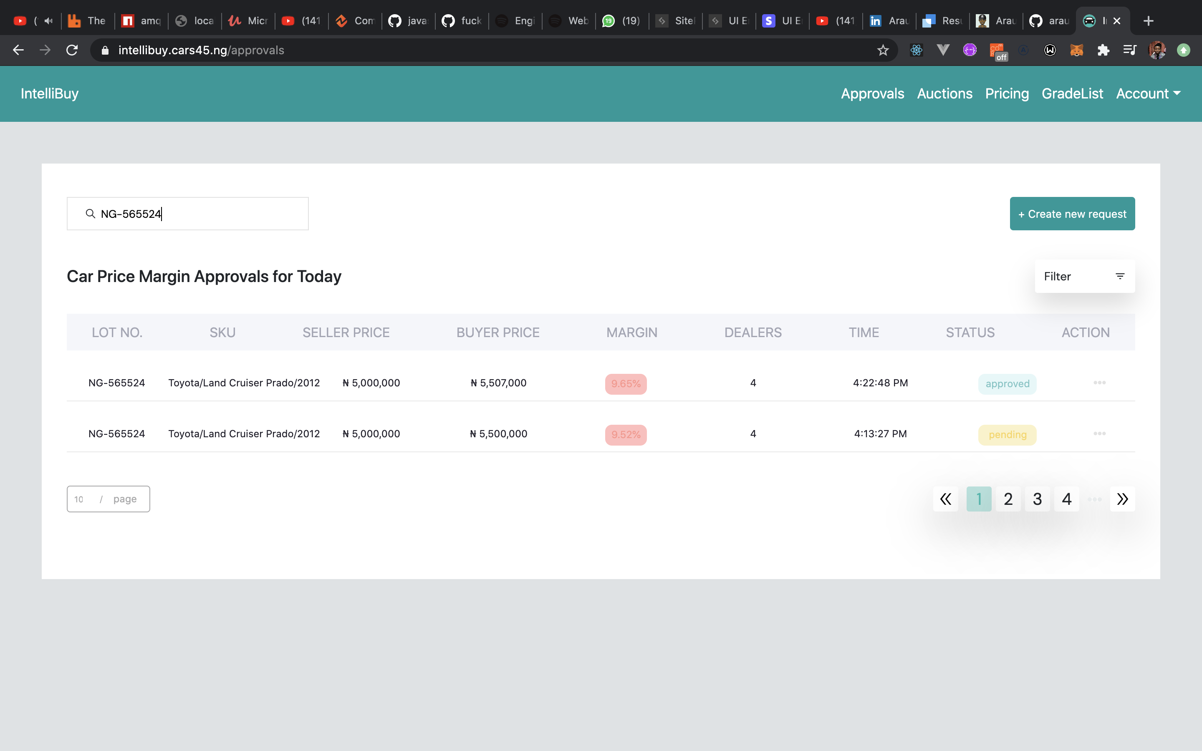Go to page 3 in pagination
This screenshot has height=751, width=1202.
coord(1037,499)
